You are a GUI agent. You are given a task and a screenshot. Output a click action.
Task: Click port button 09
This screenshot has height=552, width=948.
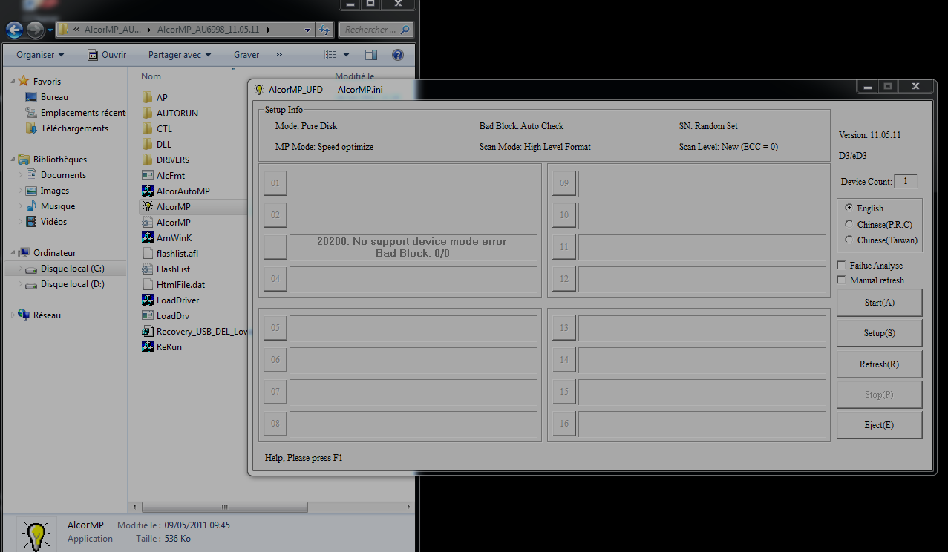click(564, 183)
